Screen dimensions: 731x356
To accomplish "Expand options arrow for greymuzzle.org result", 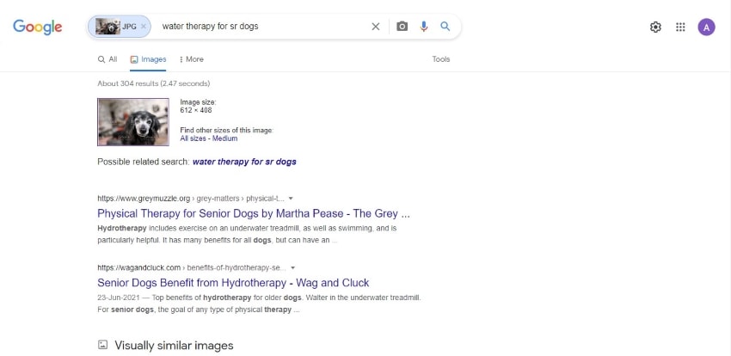I will 291,198.
